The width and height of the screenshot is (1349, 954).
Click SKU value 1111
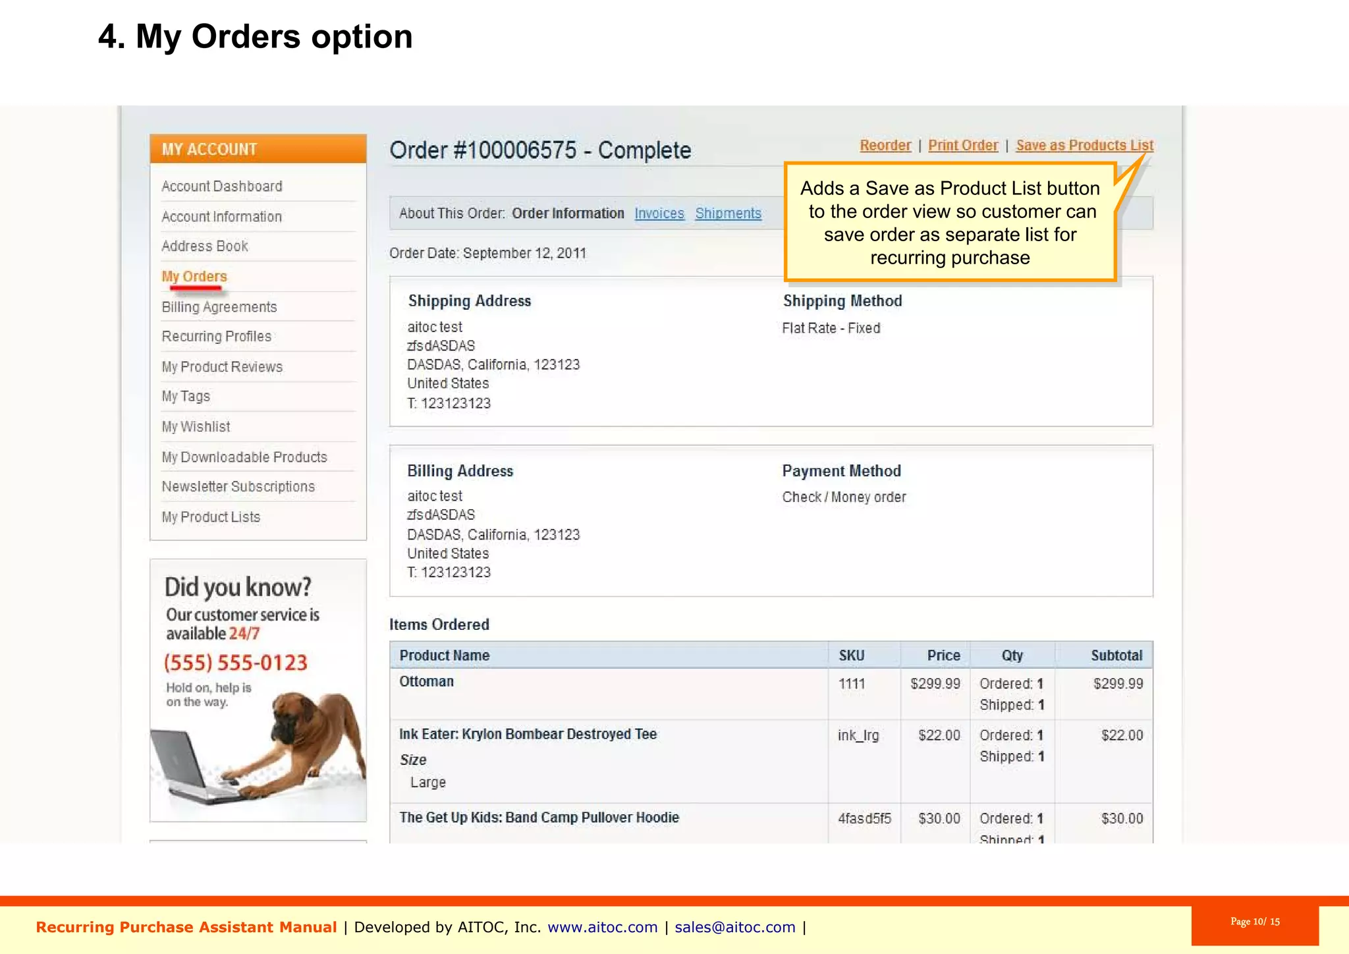coord(852,684)
